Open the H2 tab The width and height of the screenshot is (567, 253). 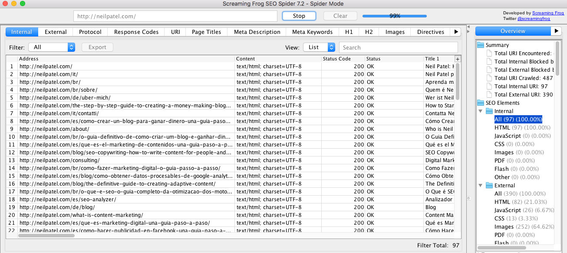[x=369, y=32]
